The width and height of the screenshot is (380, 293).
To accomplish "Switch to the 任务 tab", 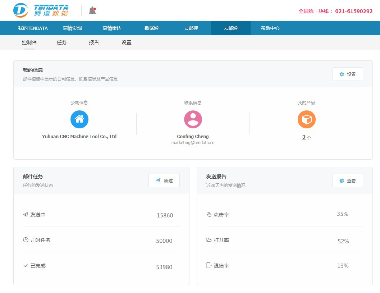I will coord(61,42).
